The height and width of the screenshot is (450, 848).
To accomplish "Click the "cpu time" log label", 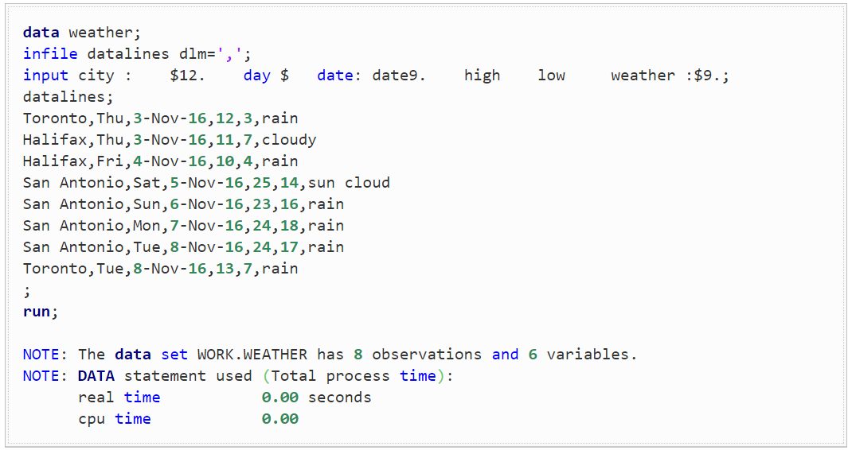I will pyautogui.click(x=114, y=419).
